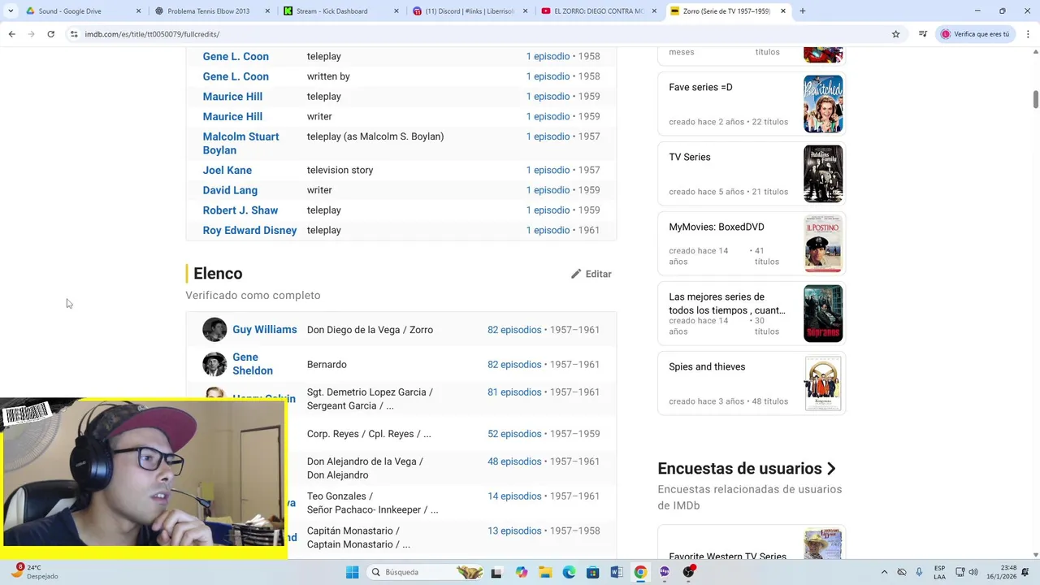The height and width of the screenshot is (585, 1040).
Task: Switch to Problema Tennis Elbow 2013 tab
Action: point(211,11)
